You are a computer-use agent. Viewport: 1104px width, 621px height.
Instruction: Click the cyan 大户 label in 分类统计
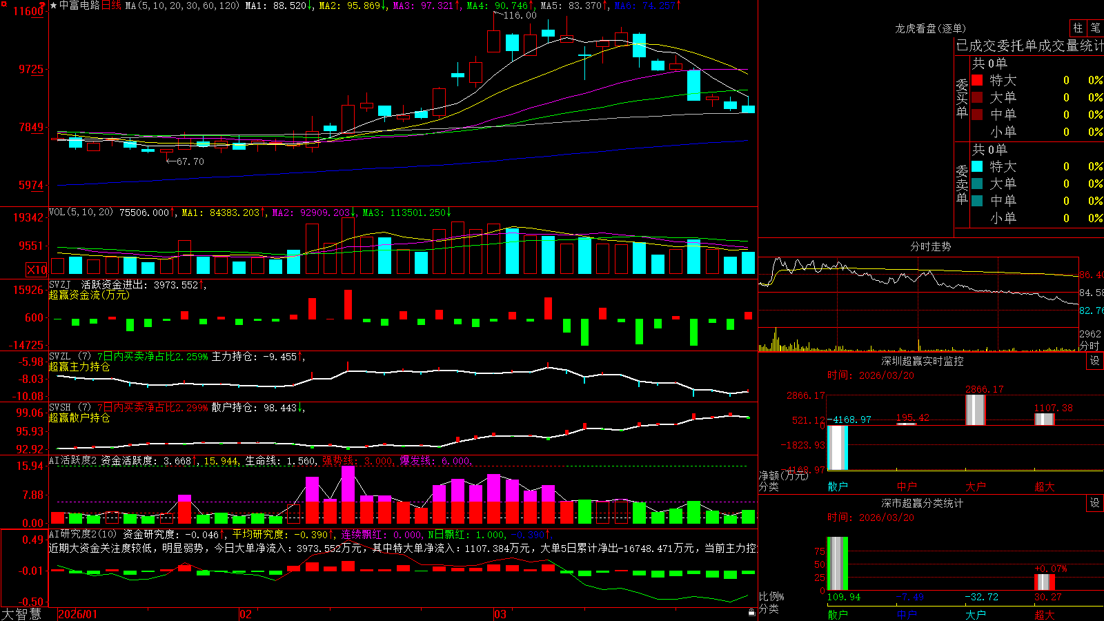coord(976,614)
